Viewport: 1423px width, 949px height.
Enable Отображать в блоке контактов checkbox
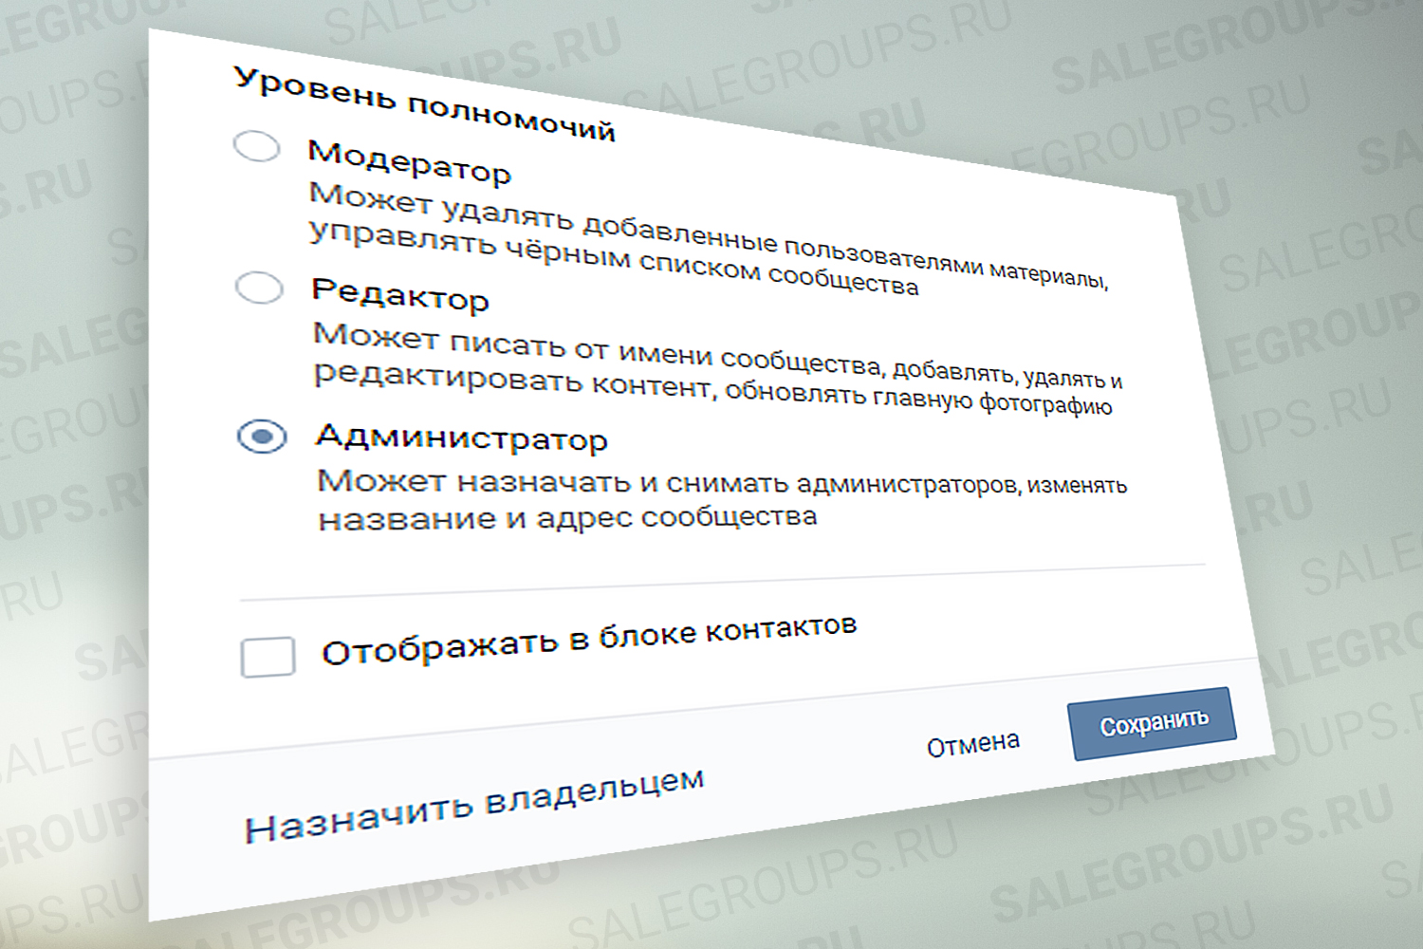pos(268,657)
